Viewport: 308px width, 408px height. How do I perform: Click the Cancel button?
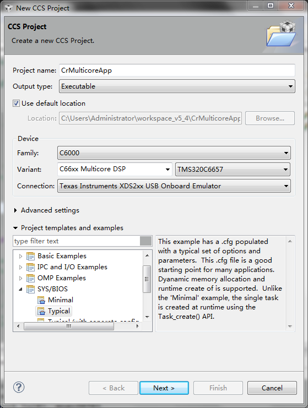[272, 388]
